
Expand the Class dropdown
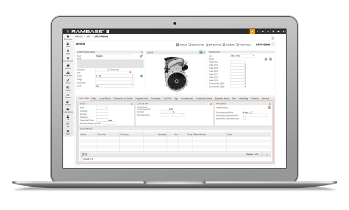tap(115, 76)
